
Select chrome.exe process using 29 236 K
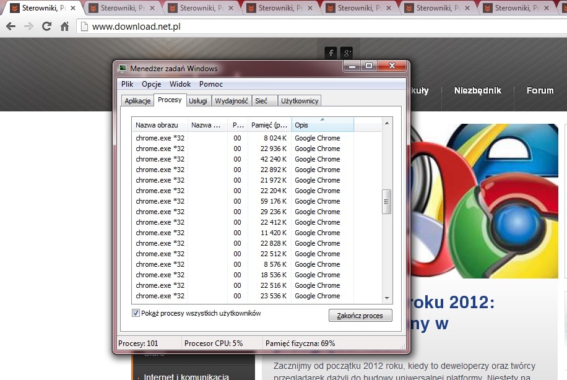[x=256, y=212]
